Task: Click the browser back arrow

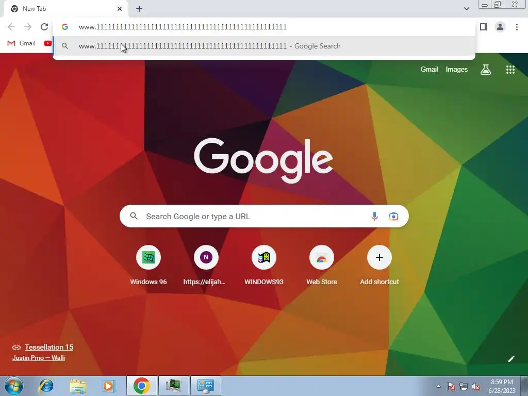Action: click(11, 27)
